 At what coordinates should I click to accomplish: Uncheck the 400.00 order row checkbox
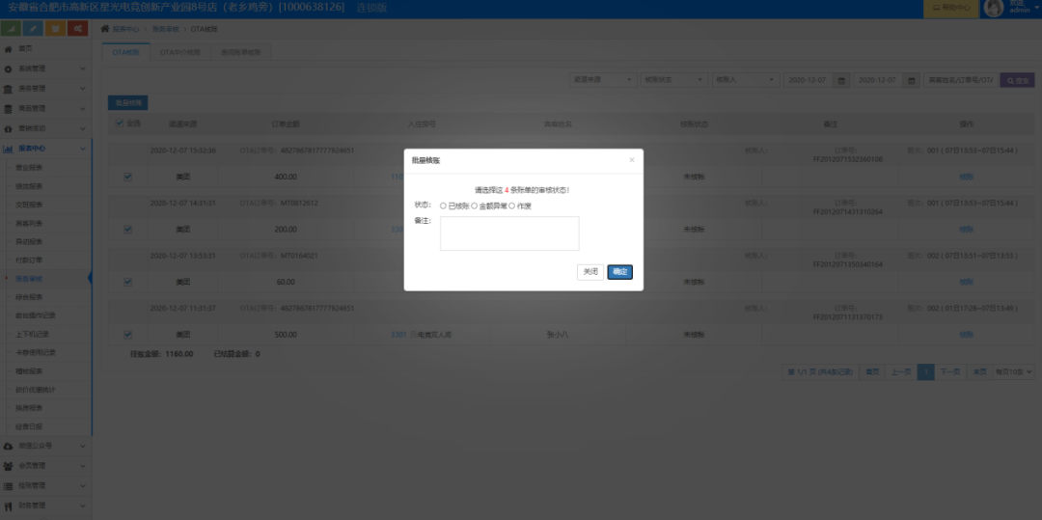[127, 177]
